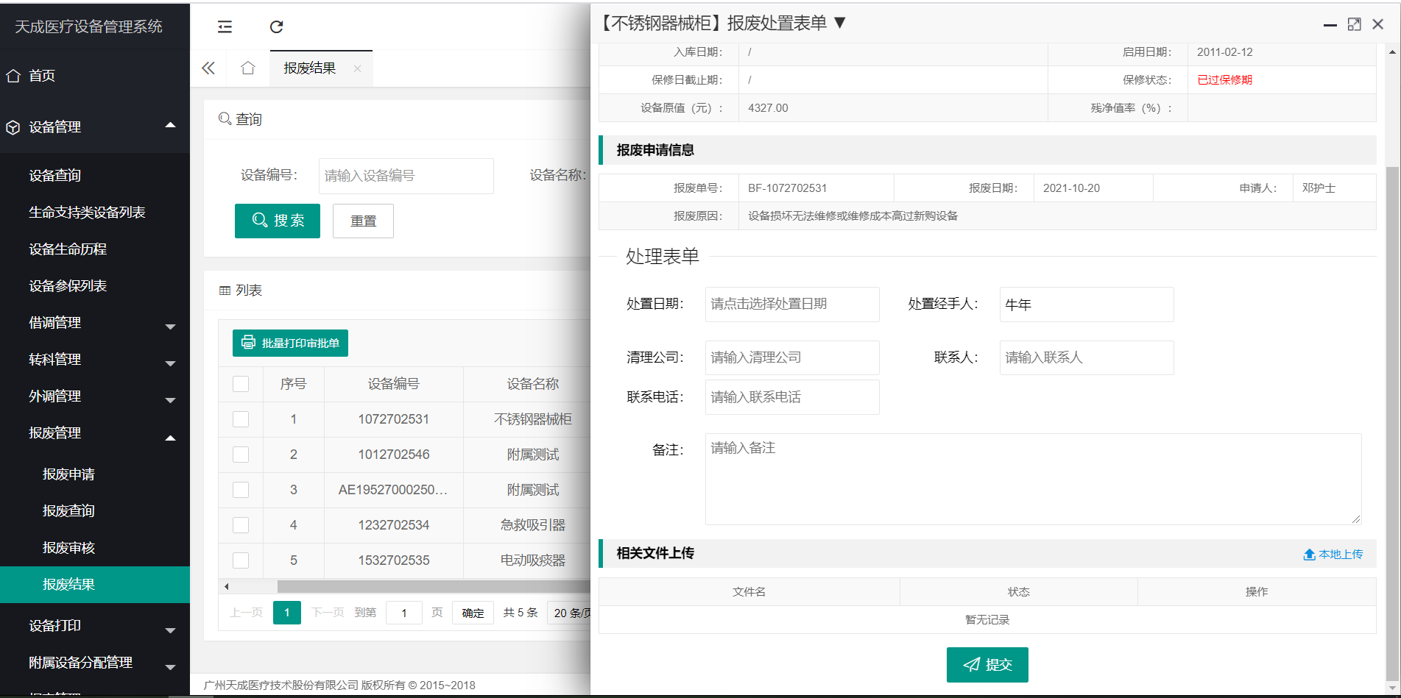Image resolution: width=1401 pixels, height=698 pixels.
Task: Open 生命支持类设备列表 menu item
Action: pyautogui.click(x=87, y=212)
